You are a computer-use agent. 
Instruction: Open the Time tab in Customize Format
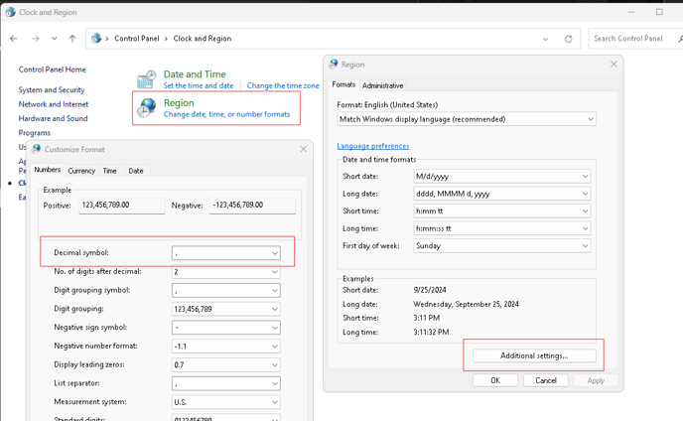point(110,171)
